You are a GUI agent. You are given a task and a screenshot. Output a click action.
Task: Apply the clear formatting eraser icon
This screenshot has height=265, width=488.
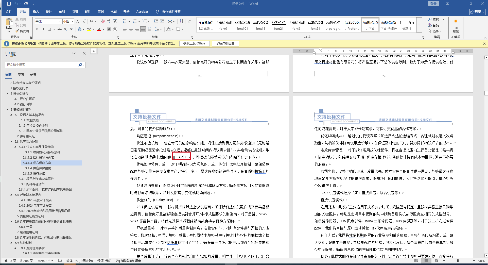[103, 21]
